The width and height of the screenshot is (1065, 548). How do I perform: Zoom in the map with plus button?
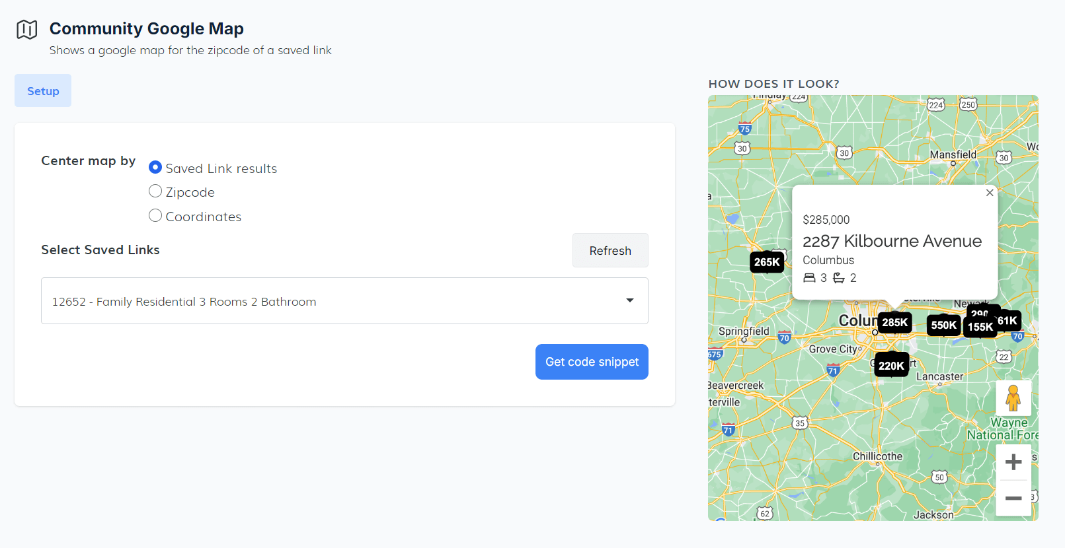[x=1013, y=462]
